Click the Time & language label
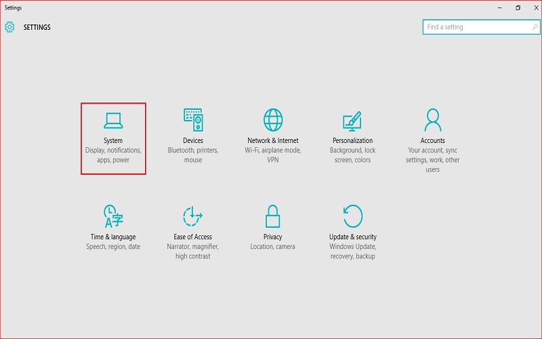 (x=113, y=237)
